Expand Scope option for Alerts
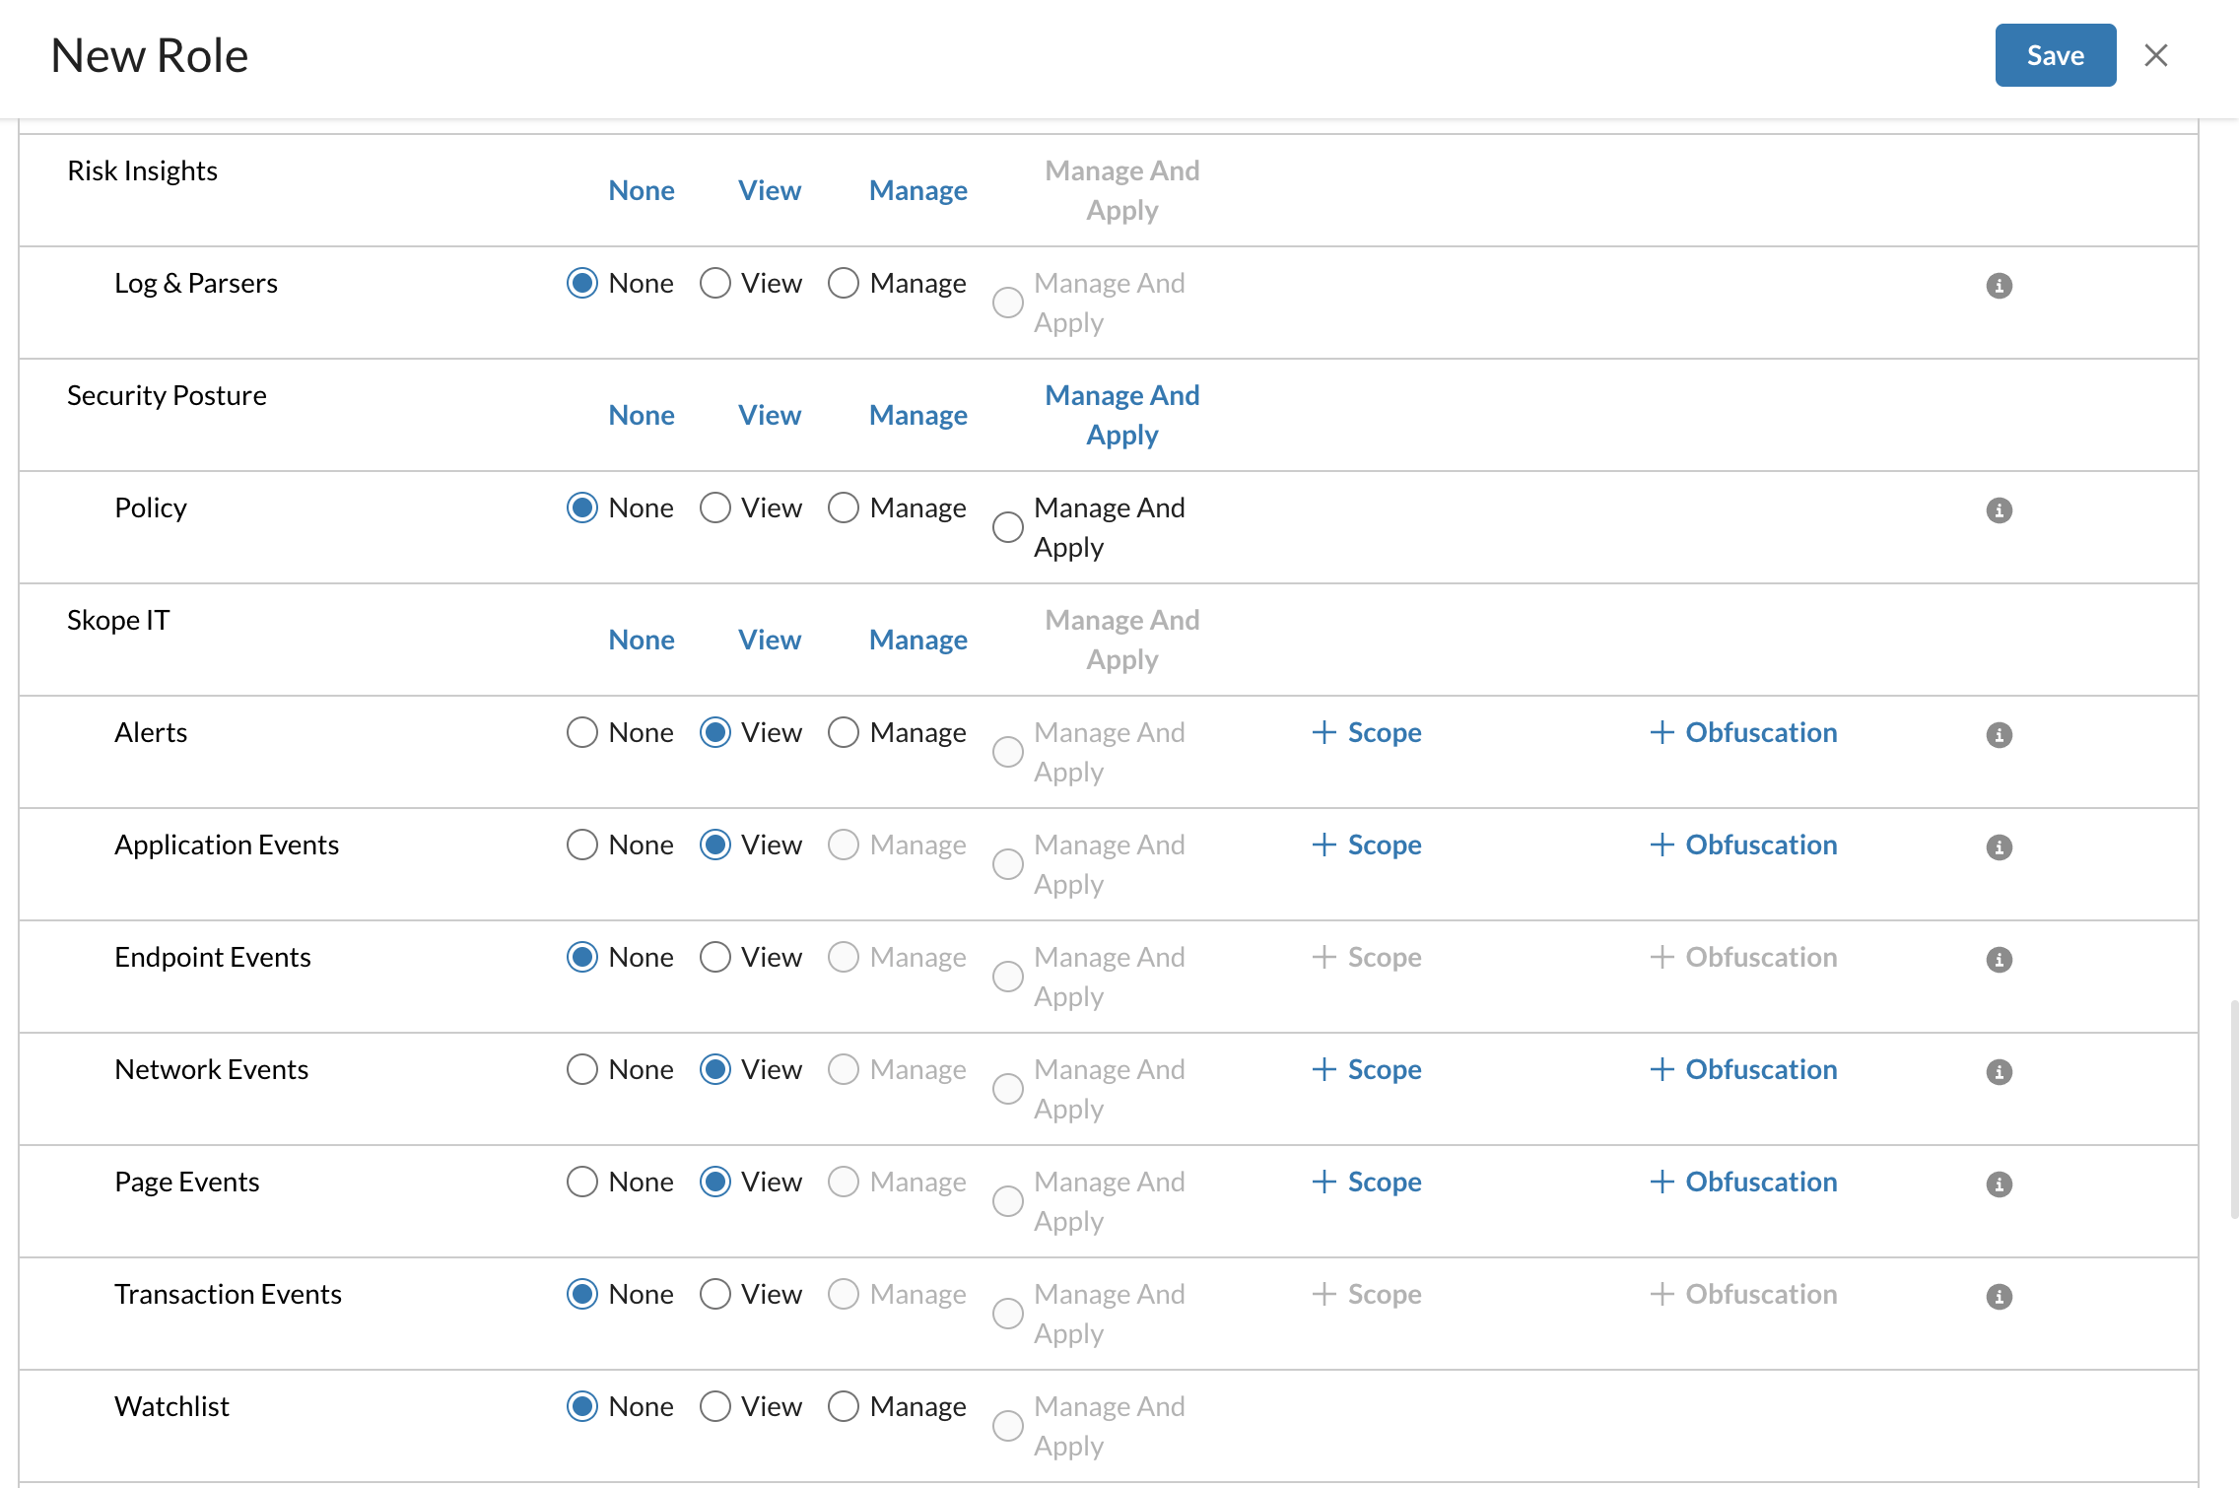 pyautogui.click(x=1367, y=732)
